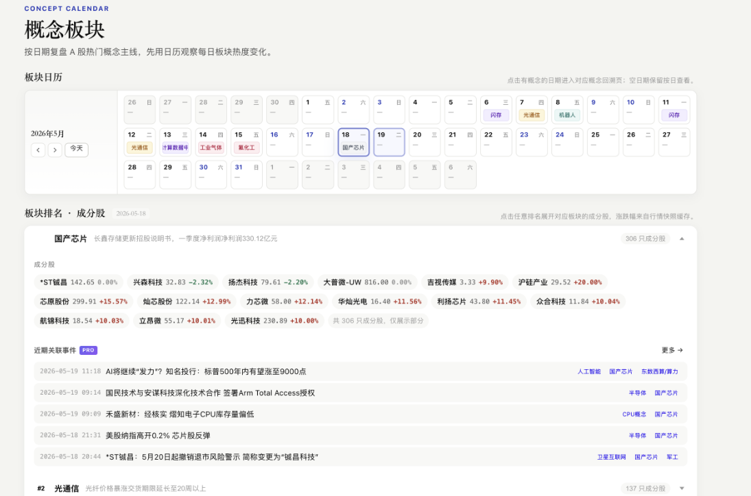Open 更多 related events link
The width and height of the screenshot is (751, 496).
pyautogui.click(x=672, y=350)
